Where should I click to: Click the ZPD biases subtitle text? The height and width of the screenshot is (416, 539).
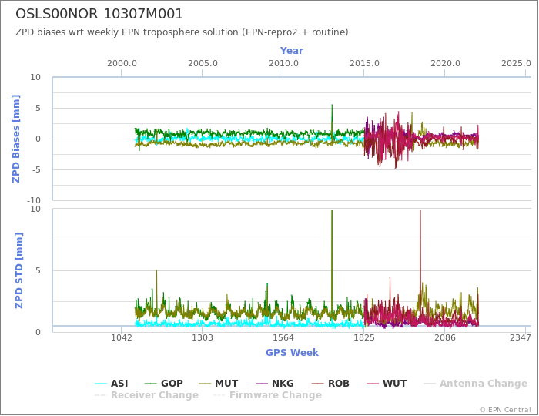[182, 32]
